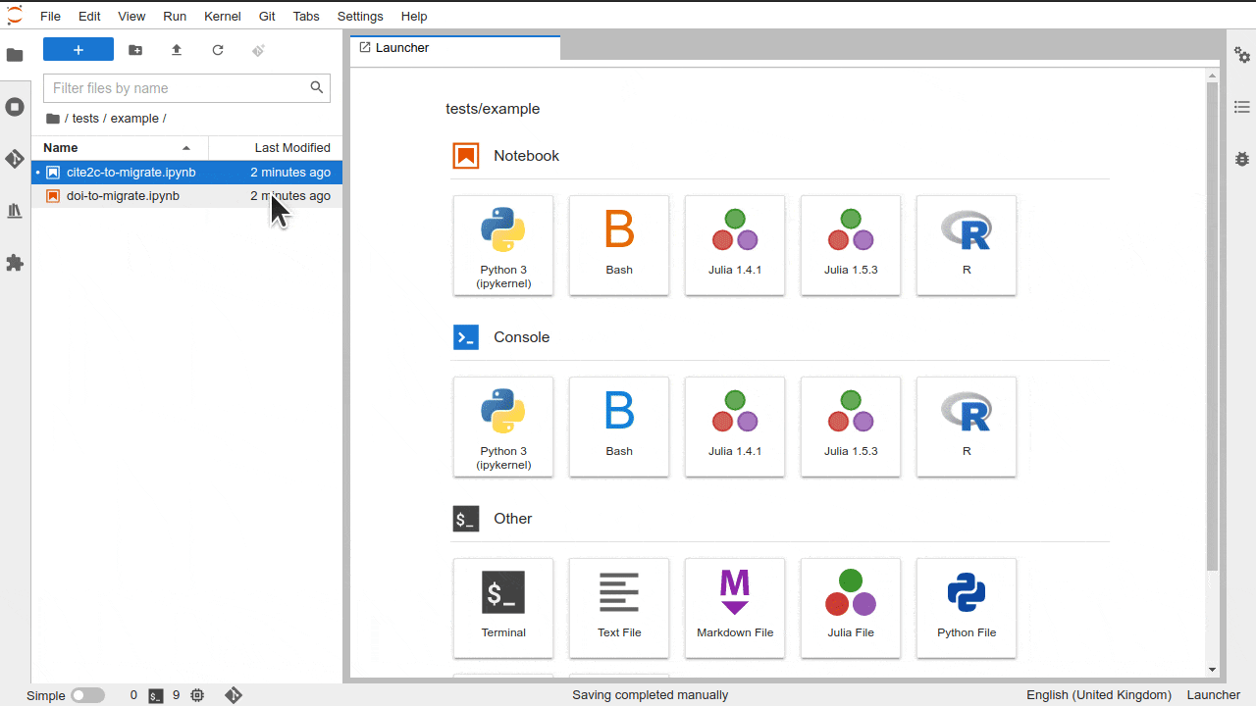Create a new Markdown File
Screen dimensions: 1256x706
click(x=735, y=608)
